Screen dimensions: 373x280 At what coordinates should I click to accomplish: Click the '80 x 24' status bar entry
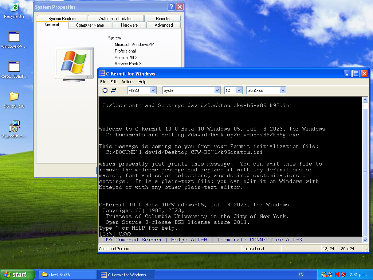point(348,249)
